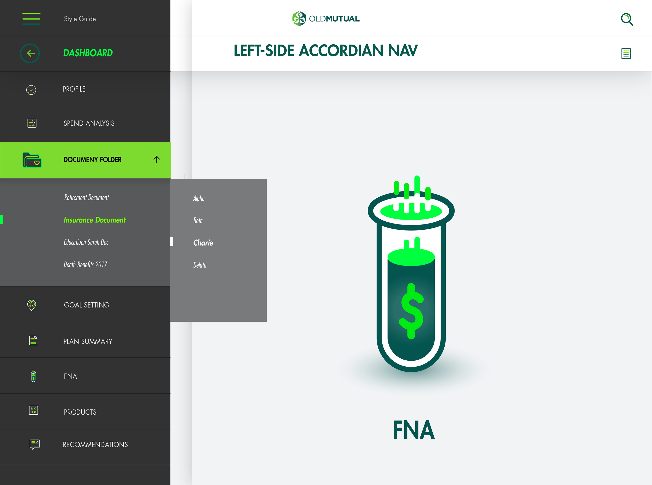
Task: Click the Spend Analysis icon
Action: pos(32,123)
